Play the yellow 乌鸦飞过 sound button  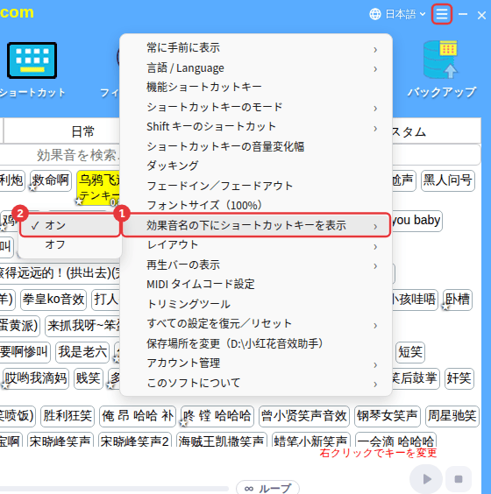click(98, 188)
